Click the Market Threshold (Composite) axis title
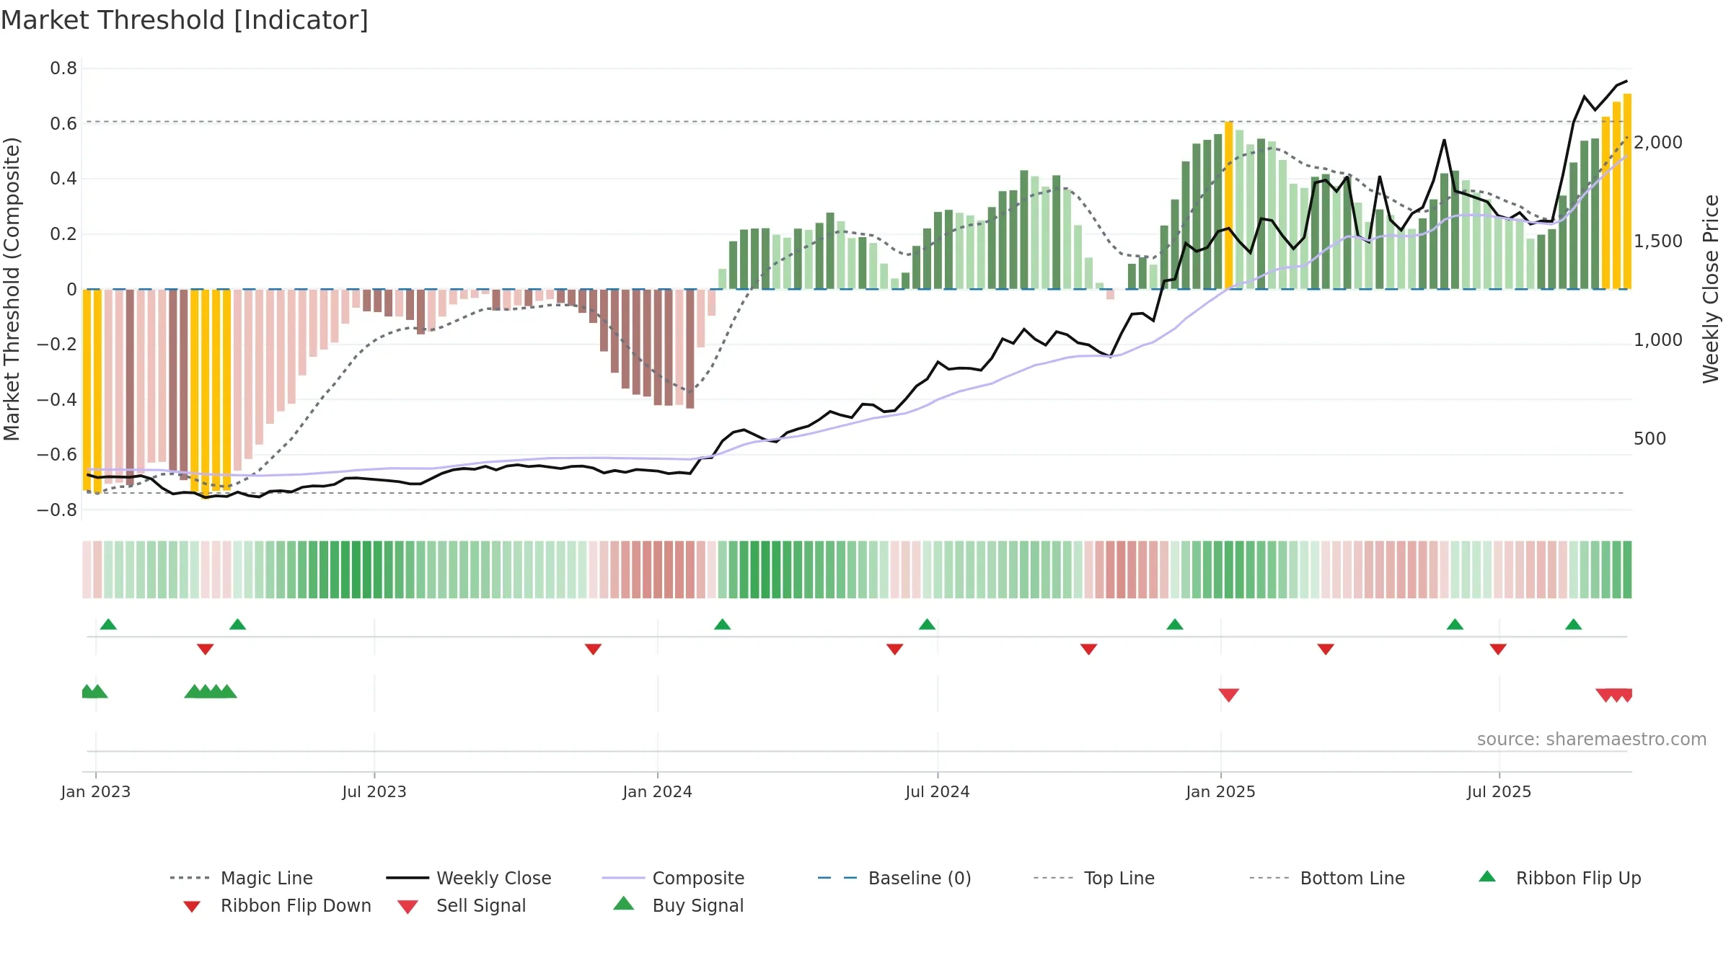 tap(12, 289)
